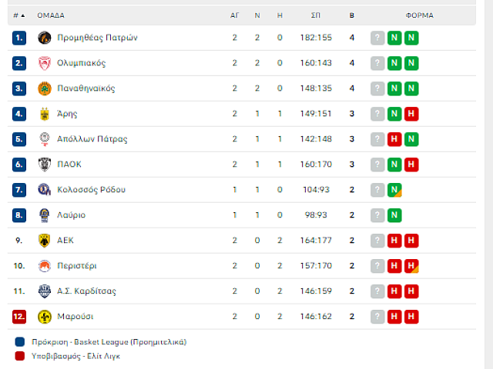
Task: Click the Ολυμπιακός team crest
Action: pyautogui.click(x=45, y=63)
